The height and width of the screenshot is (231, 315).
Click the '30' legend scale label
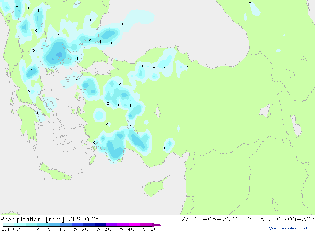pos(108,229)
